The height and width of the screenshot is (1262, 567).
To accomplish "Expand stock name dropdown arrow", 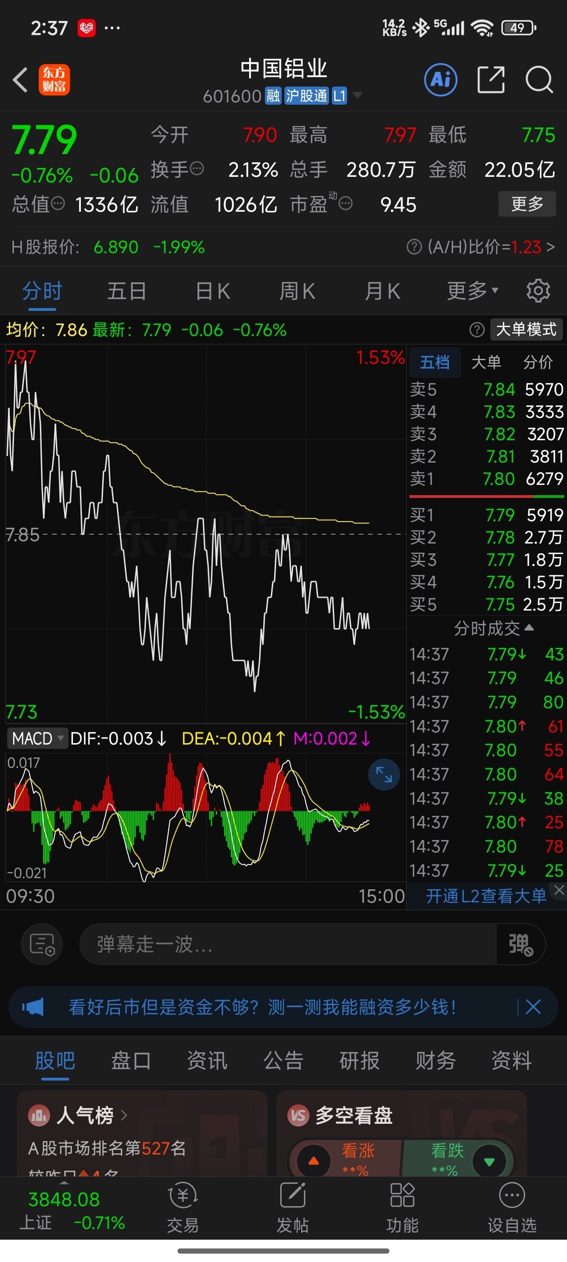I will tap(357, 95).
